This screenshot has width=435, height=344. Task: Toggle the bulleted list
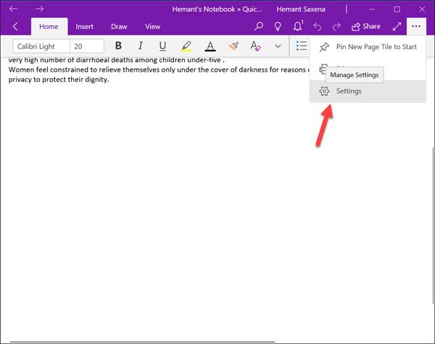(302, 46)
